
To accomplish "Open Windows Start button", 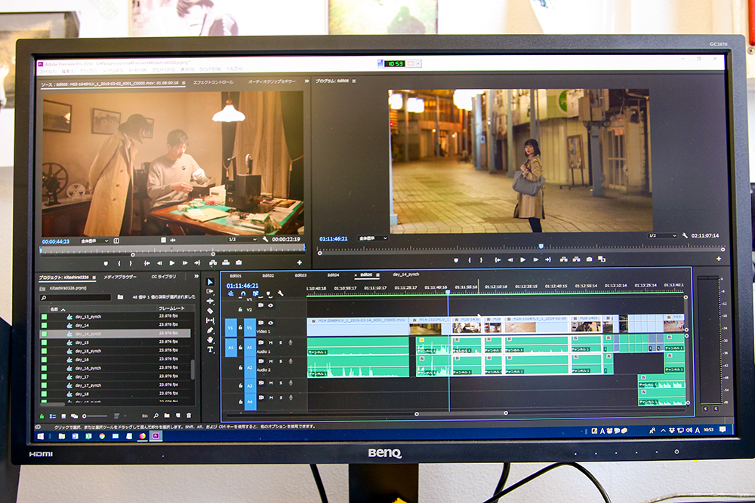I will (x=41, y=436).
